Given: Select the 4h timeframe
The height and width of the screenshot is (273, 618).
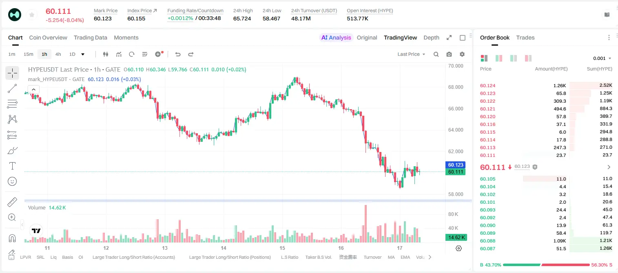Looking at the screenshot, I should tap(58, 54).
